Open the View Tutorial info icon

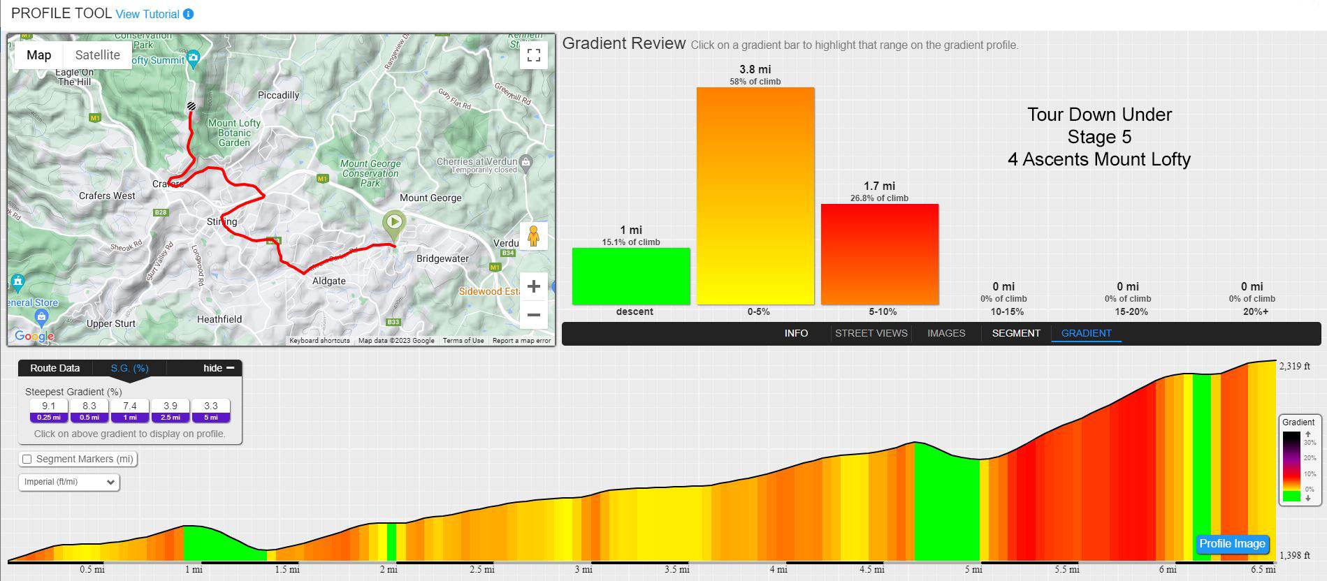coord(188,14)
